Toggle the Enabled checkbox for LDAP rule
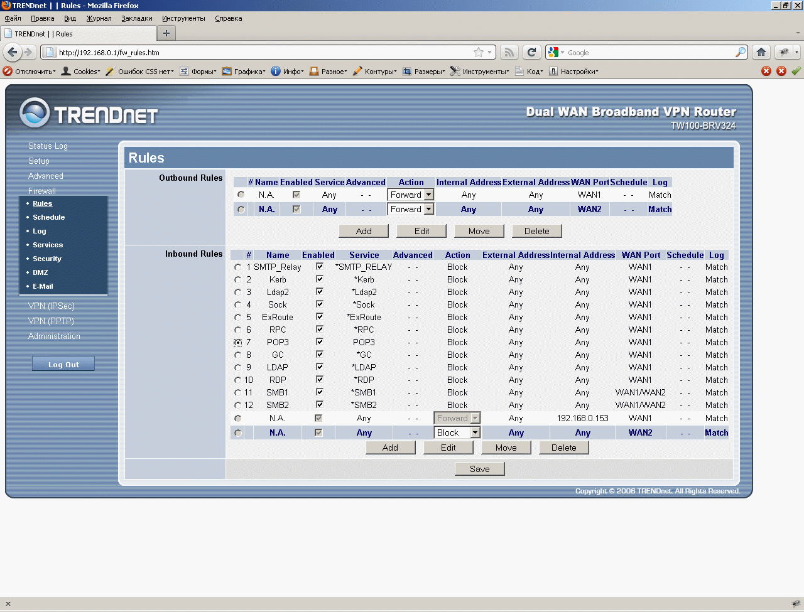The image size is (804, 612). [x=319, y=367]
